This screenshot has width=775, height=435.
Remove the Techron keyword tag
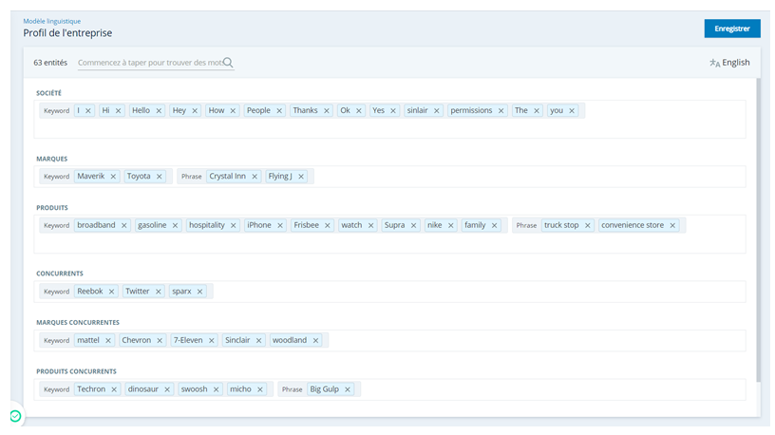click(114, 389)
